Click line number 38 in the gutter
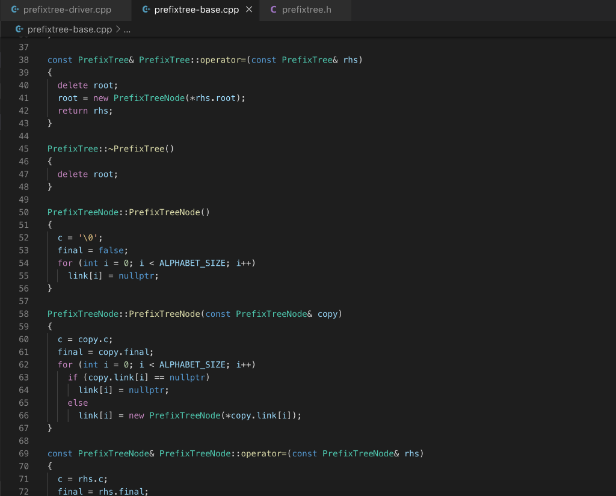The height and width of the screenshot is (496, 616). [x=23, y=60]
